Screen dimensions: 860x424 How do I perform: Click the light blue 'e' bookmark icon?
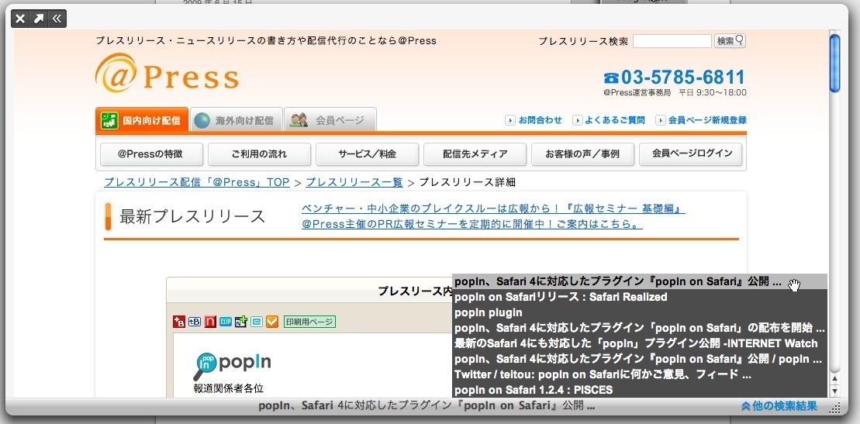[x=256, y=322]
